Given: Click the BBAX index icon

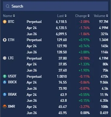Looking at the screenshot, I should coord(5,94).
